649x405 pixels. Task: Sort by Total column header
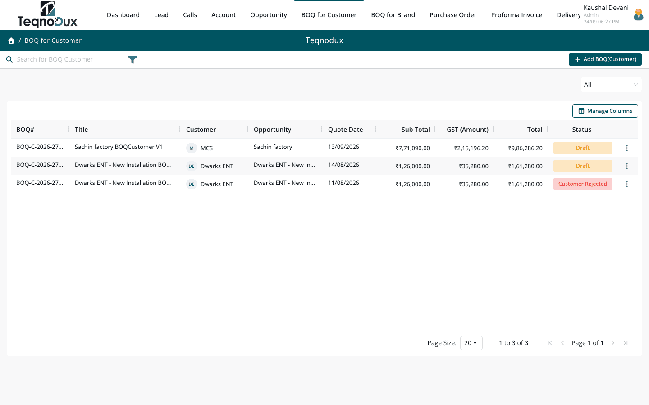tap(535, 130)
